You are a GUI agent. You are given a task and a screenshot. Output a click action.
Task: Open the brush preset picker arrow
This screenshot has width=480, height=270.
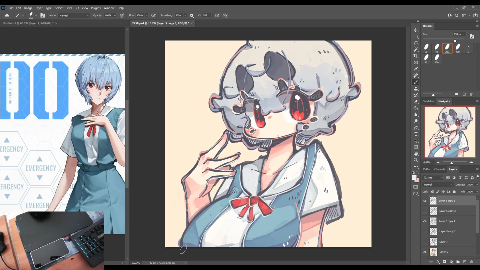coord(36,15)
